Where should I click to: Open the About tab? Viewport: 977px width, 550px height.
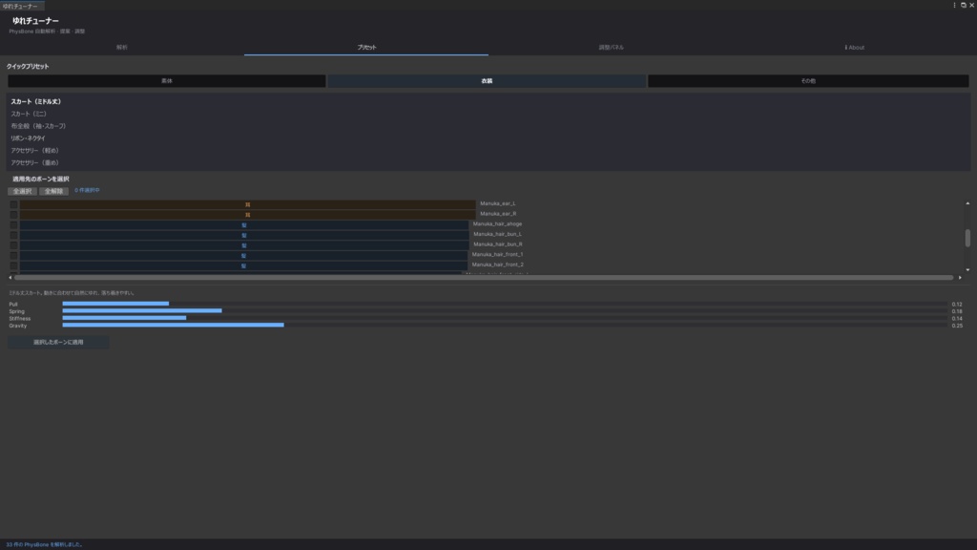click(855, 48)
